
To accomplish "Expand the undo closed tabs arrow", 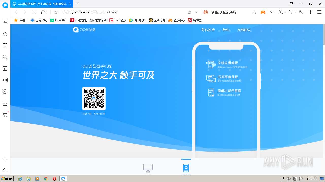I will tap(295, 12).
